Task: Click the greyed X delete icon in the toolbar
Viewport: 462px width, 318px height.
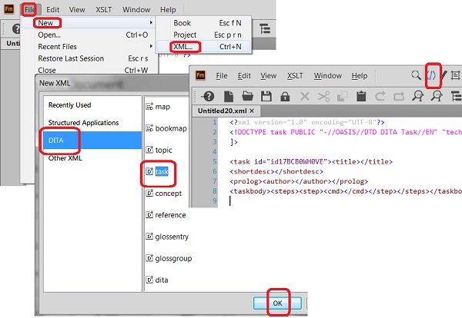Action: tap(305, 96)
